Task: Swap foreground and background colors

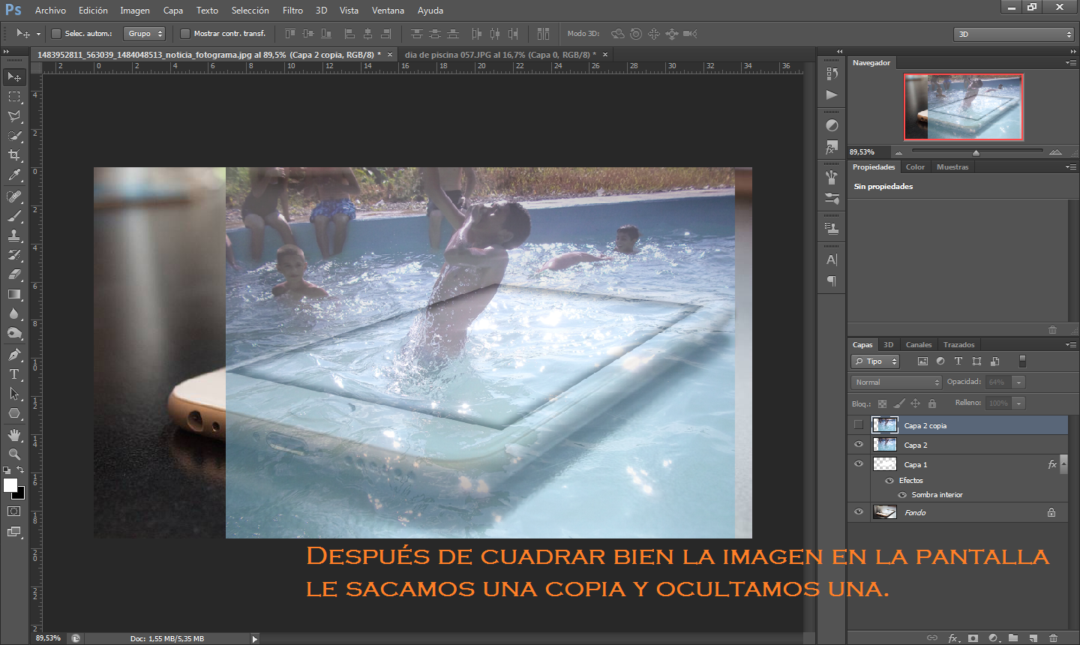Action: pos(20,469)
